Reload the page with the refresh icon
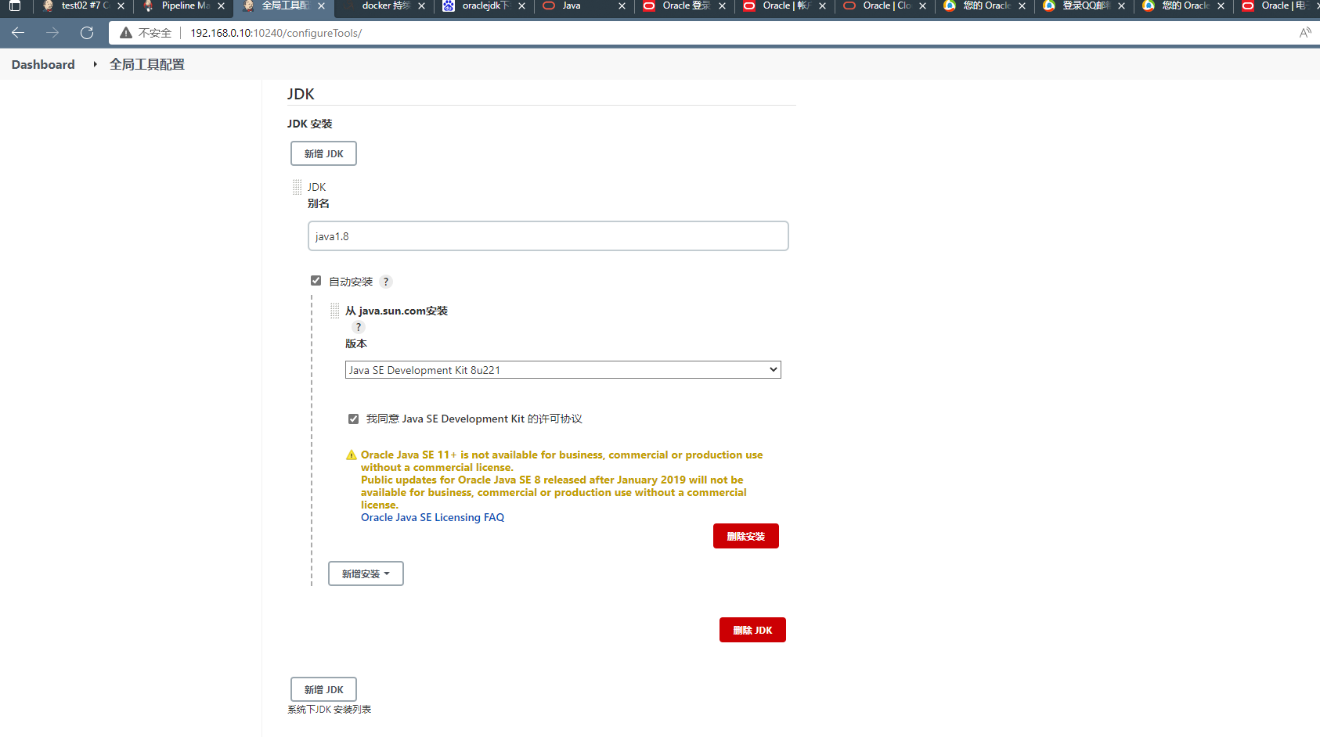Image resolution: width=1320 pixels, height=737 pixels. pyautogui.click(x=87, y=33)
